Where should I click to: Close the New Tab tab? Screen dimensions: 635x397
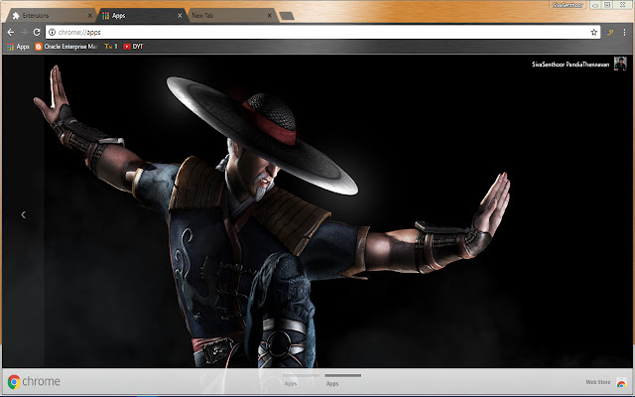click(x=270, y=16)
